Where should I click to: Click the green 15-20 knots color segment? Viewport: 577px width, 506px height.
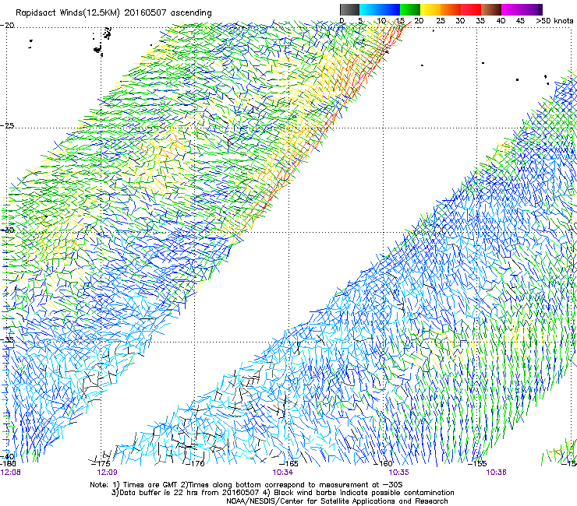pyautogui.click(x=410, y=9)
